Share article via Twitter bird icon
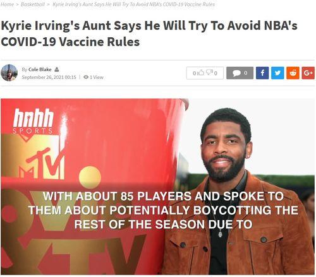Image resolution: width=316 pixels, height=277 pixels. coord(277,73)
